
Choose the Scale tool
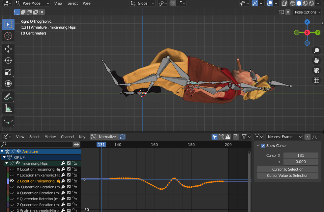point(8,72)
